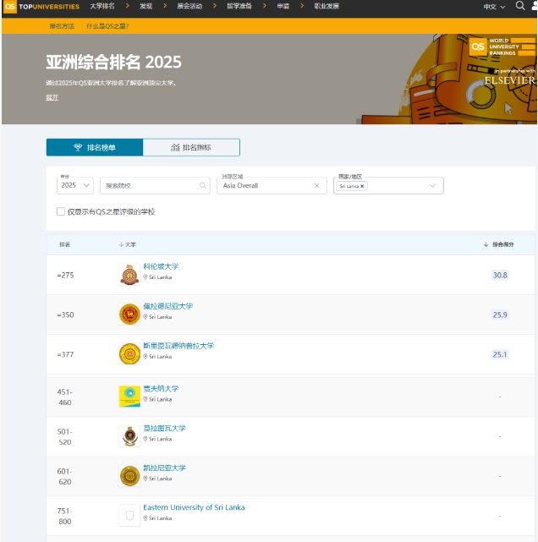The image size is (538, 542).
Task: Open the 排名方法 link
Action: pos(62,26)
